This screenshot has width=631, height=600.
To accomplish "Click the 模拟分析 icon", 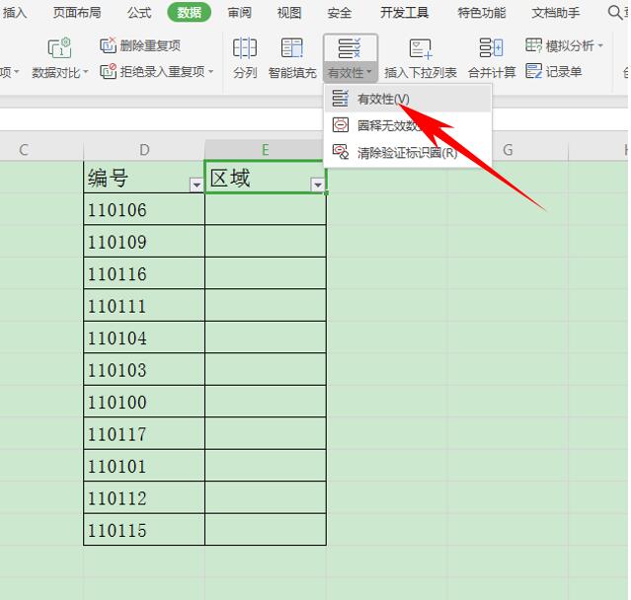I will click(x=533, y=45).
